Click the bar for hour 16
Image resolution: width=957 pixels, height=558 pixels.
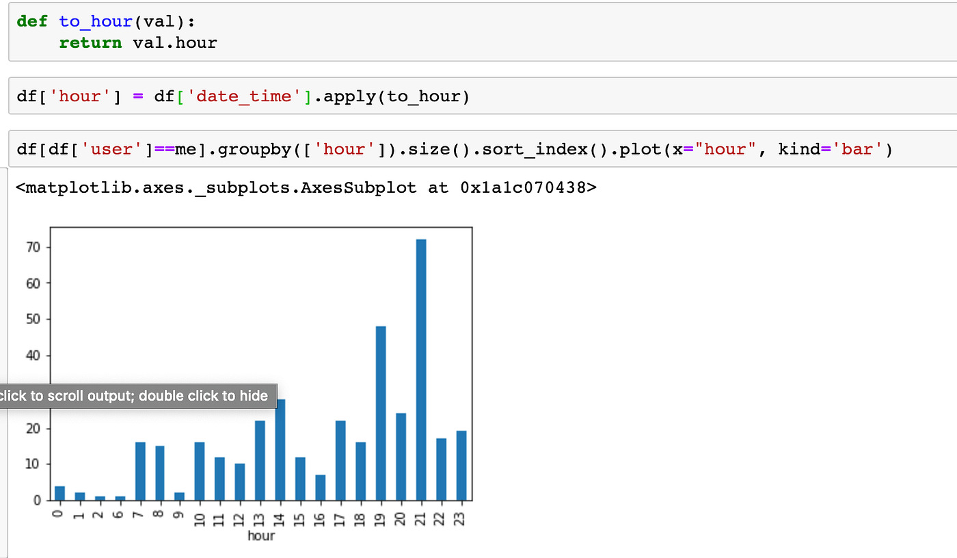tap(321, 488)
